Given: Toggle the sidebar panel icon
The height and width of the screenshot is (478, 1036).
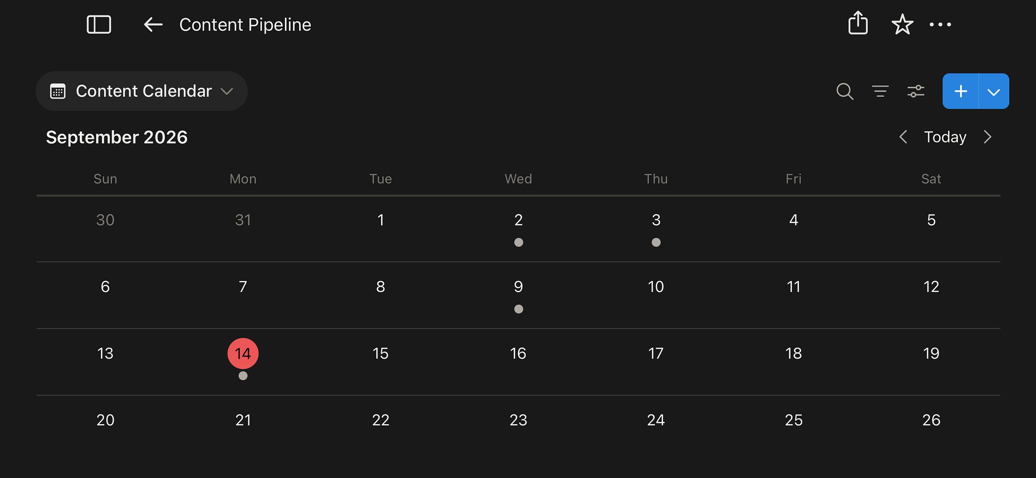Looking at the screenshot, I should [x=99, y=25].
